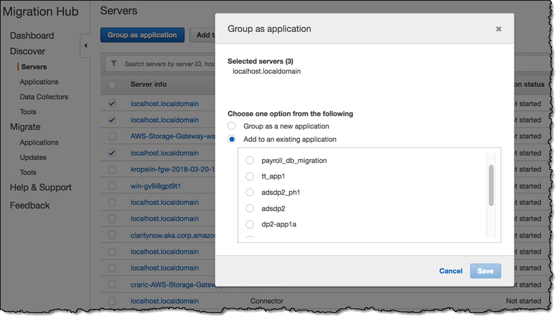Check the kropelin-fgw server row checkbox
559x319 pixels.
(x=112, y=169)
